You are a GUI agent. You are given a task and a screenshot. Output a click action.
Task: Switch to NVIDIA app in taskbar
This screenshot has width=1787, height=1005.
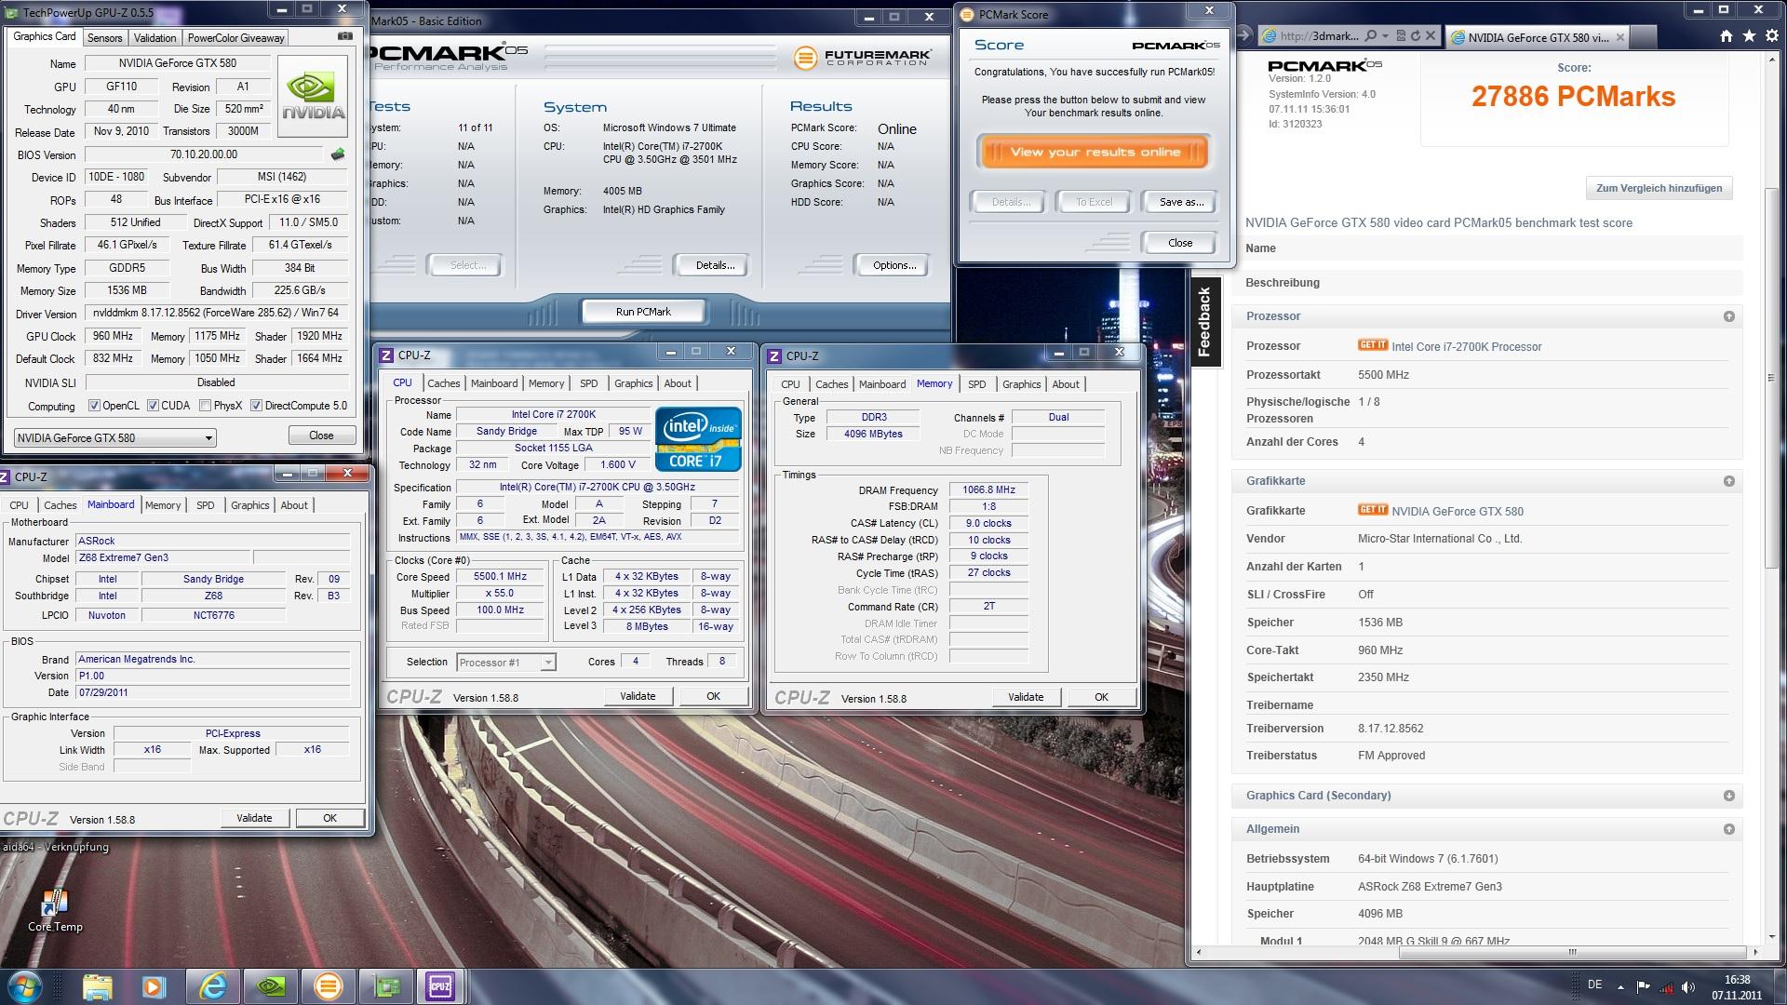click(x=271, y=986)
